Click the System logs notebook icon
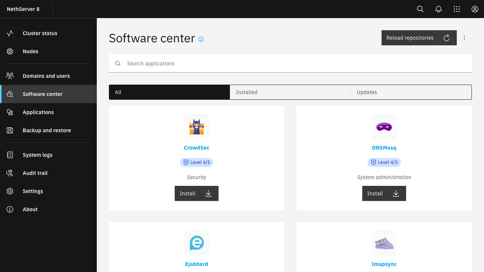484x272 pixels. click(10, 155)
